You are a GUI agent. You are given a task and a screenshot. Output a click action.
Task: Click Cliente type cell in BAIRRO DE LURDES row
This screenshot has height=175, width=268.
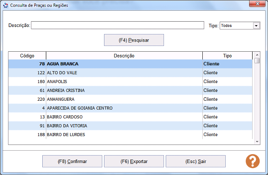(x=227, y=134)
